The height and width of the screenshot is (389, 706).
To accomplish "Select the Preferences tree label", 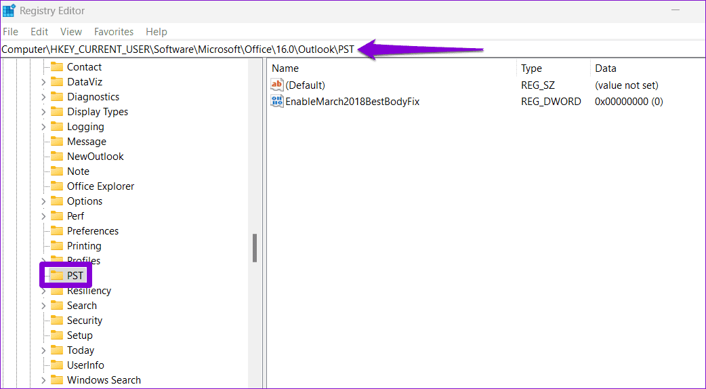I will point(93,230).
